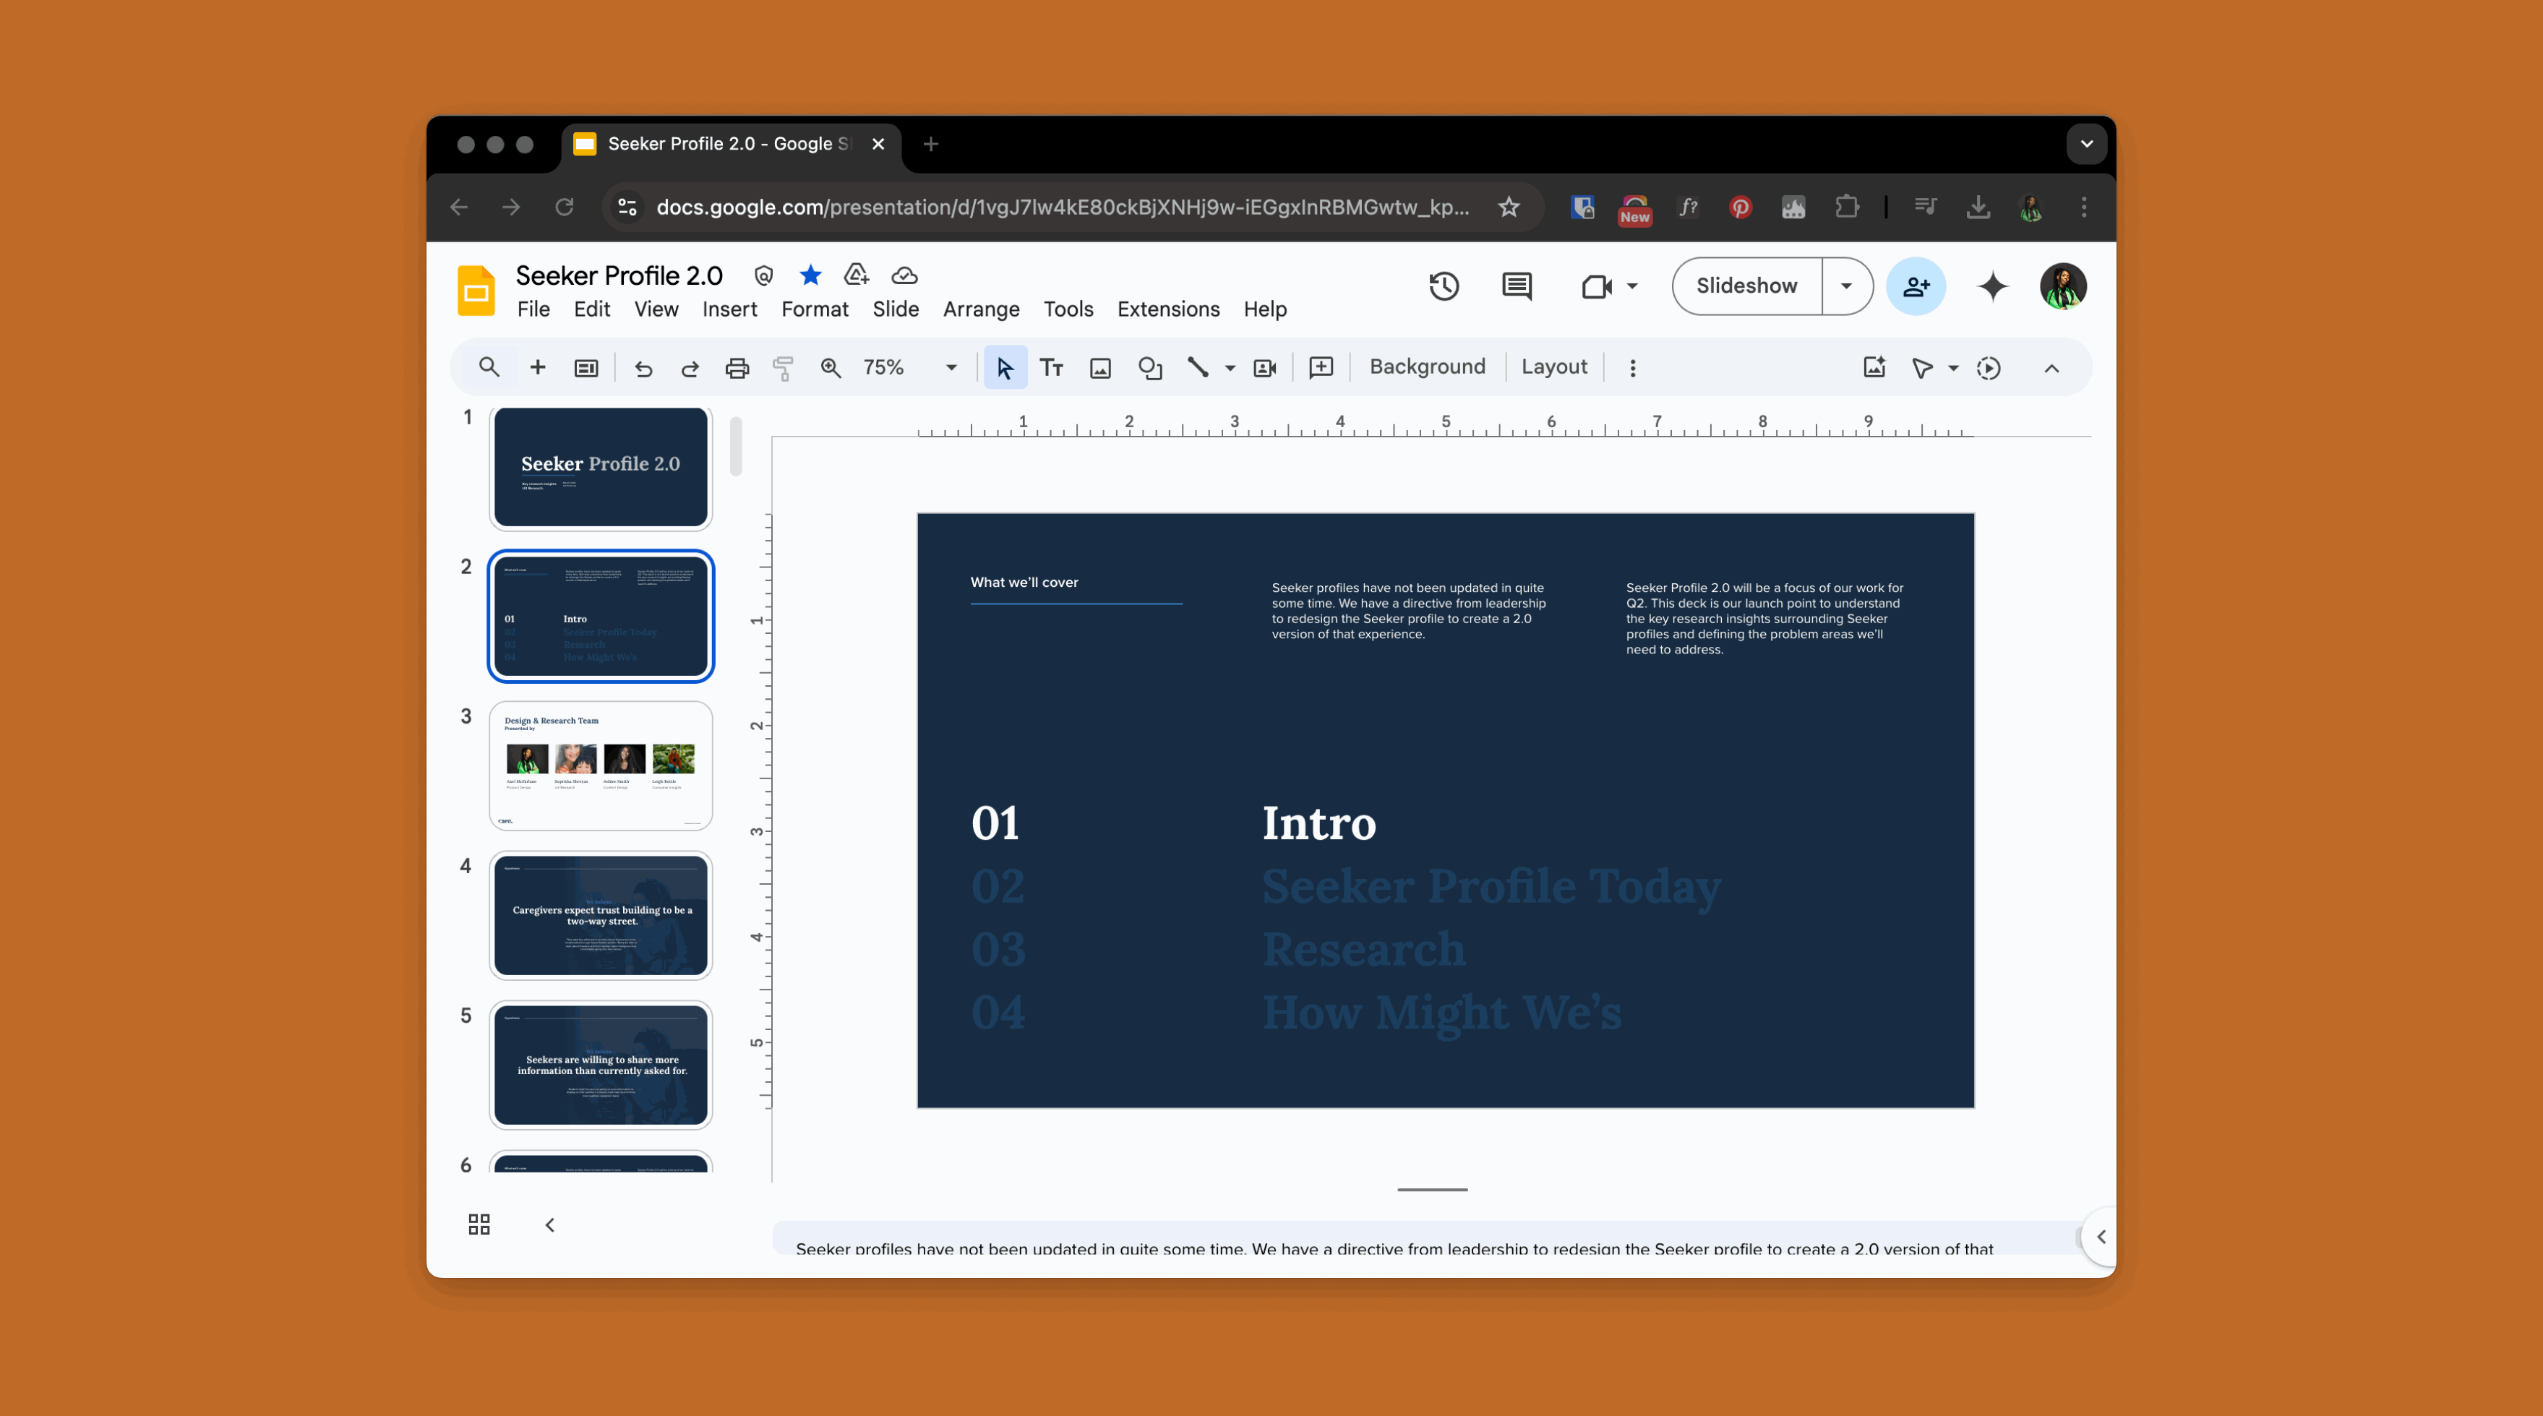
Task: Open the Insert menu
Action: coord(730,309)
